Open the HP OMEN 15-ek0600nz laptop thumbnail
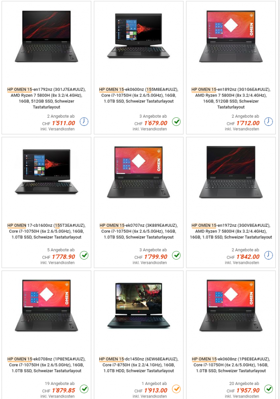 click(138, 35)
